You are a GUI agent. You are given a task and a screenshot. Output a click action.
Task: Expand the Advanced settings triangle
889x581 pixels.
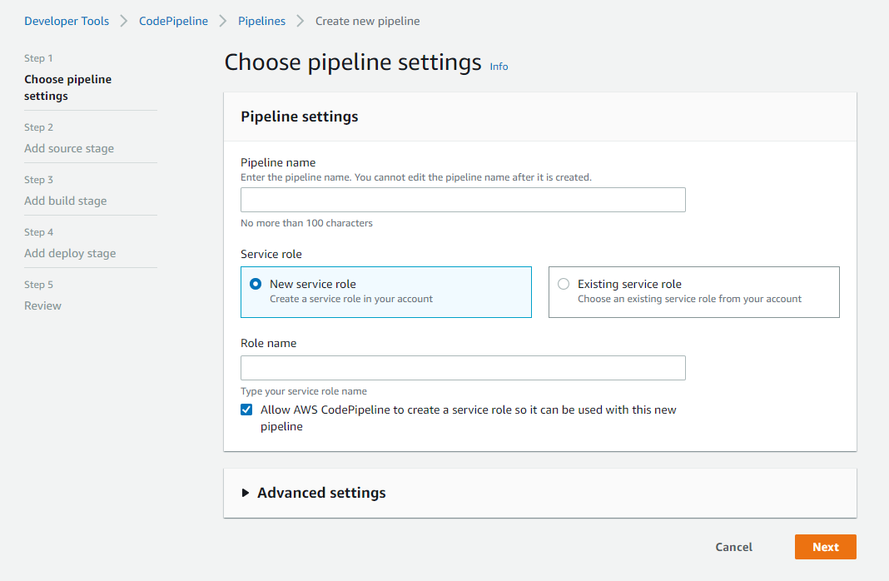point(246,493)
